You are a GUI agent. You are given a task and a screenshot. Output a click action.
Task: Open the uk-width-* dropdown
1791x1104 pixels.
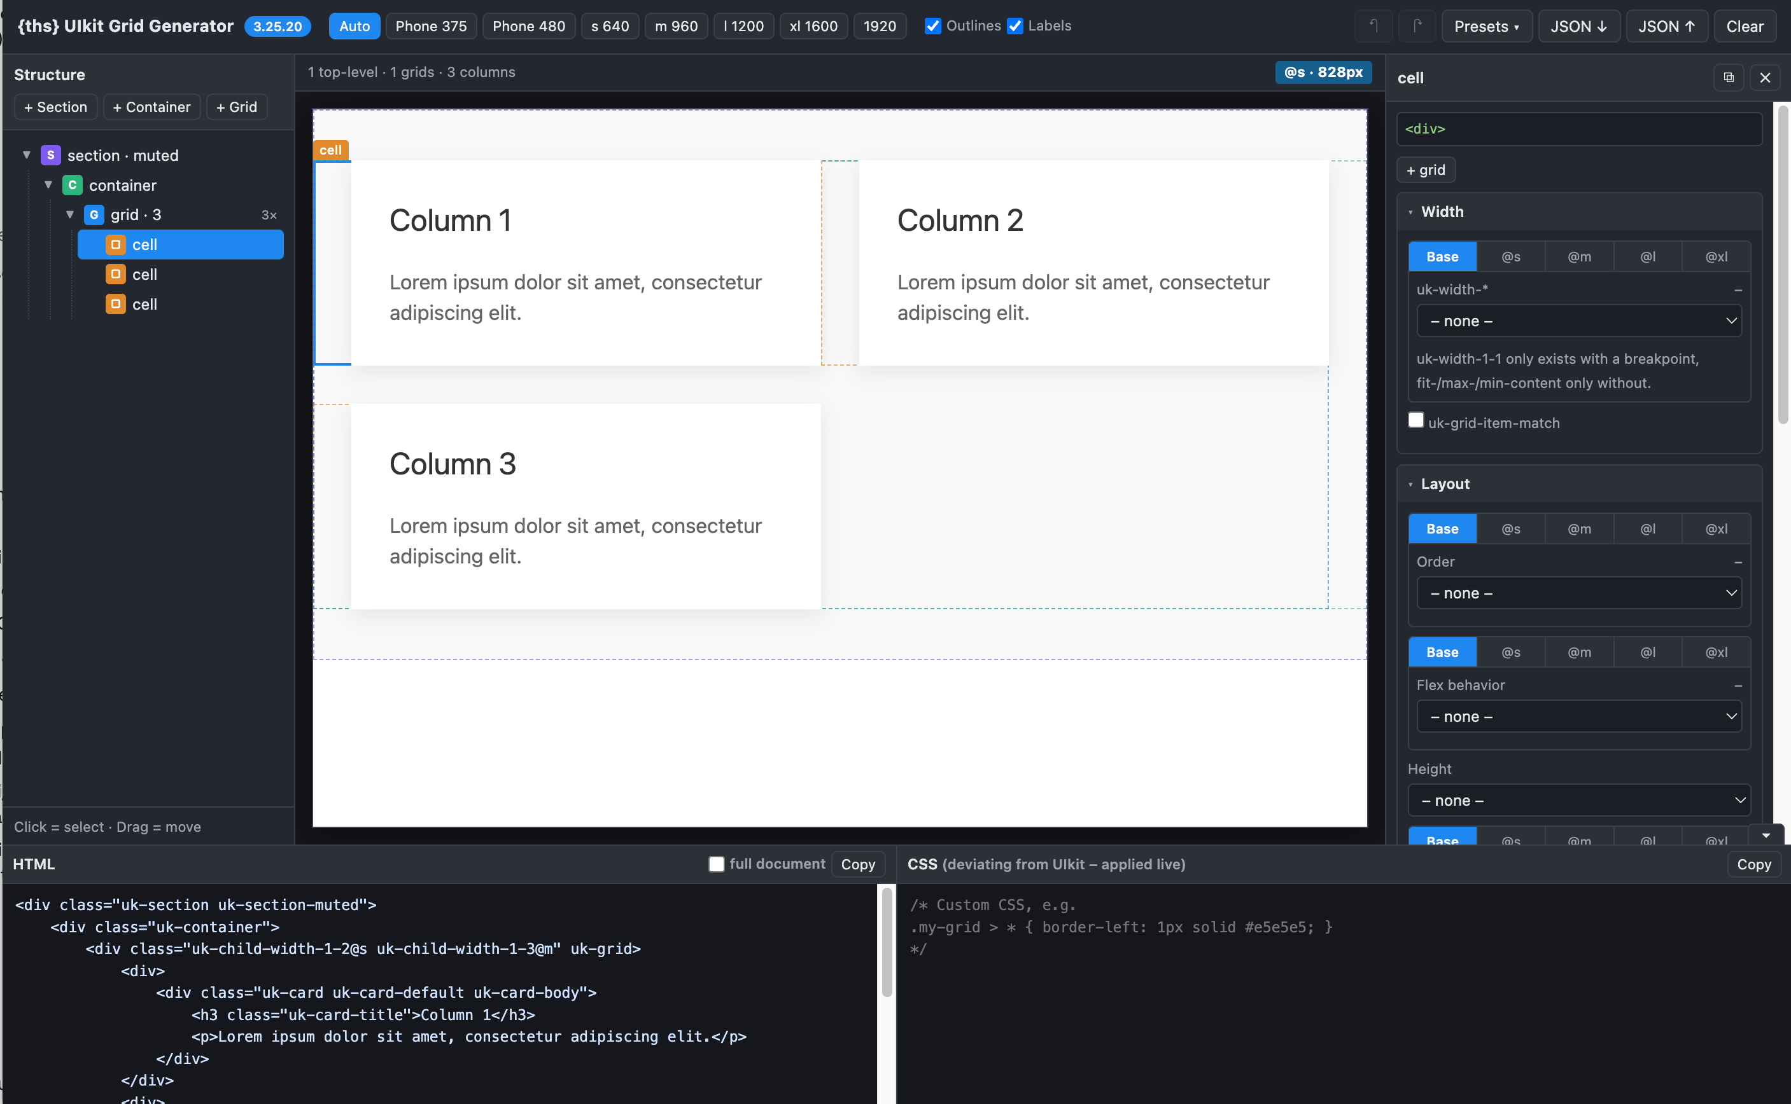[x=1579, y=321]
